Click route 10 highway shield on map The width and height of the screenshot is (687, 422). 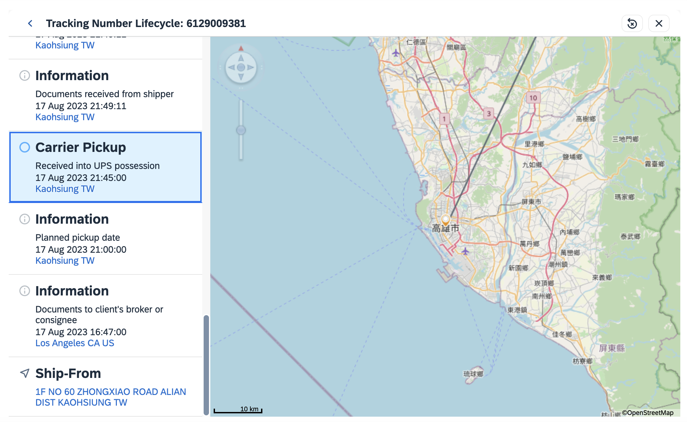533,98
